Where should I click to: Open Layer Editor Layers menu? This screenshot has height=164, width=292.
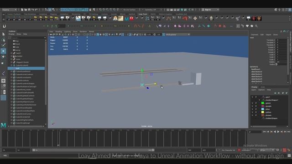[x=254, y=90]
